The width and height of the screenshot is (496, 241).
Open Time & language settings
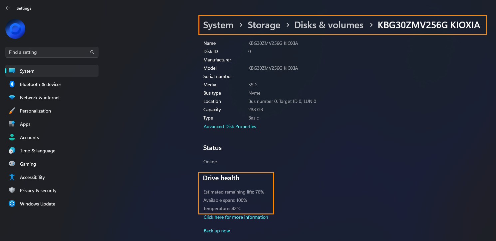pyautogui.click(x=52, y=151)
